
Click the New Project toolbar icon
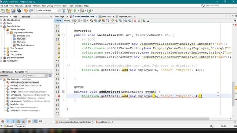click(8, 11)
